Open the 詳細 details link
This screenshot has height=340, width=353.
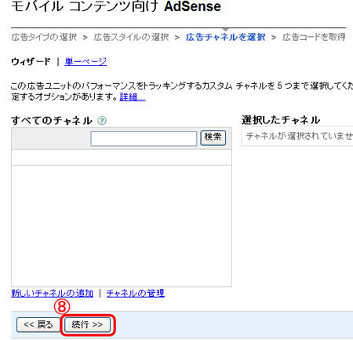[x=133, y=97]
